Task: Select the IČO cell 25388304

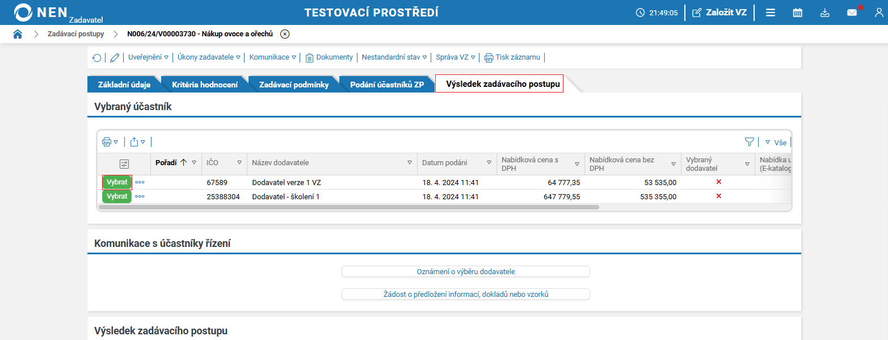Action: coord(222,196)
